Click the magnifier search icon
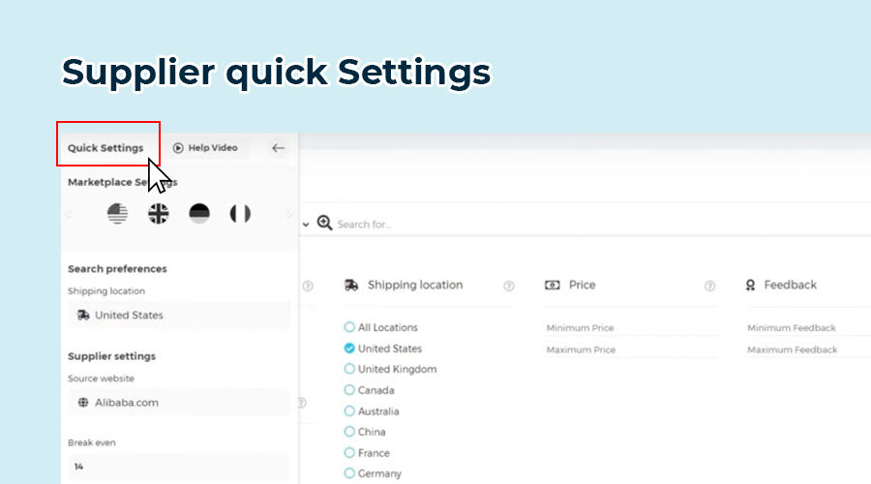 (324, 224)
